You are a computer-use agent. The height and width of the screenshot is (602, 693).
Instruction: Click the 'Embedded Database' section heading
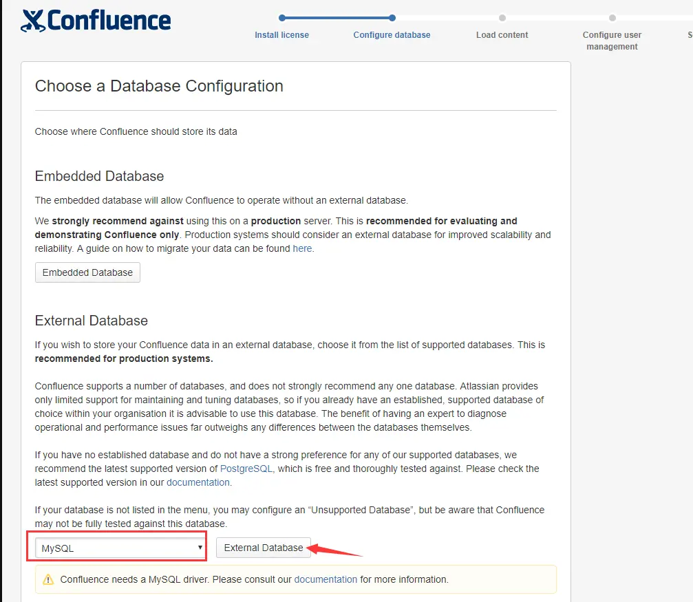point(99,176)
